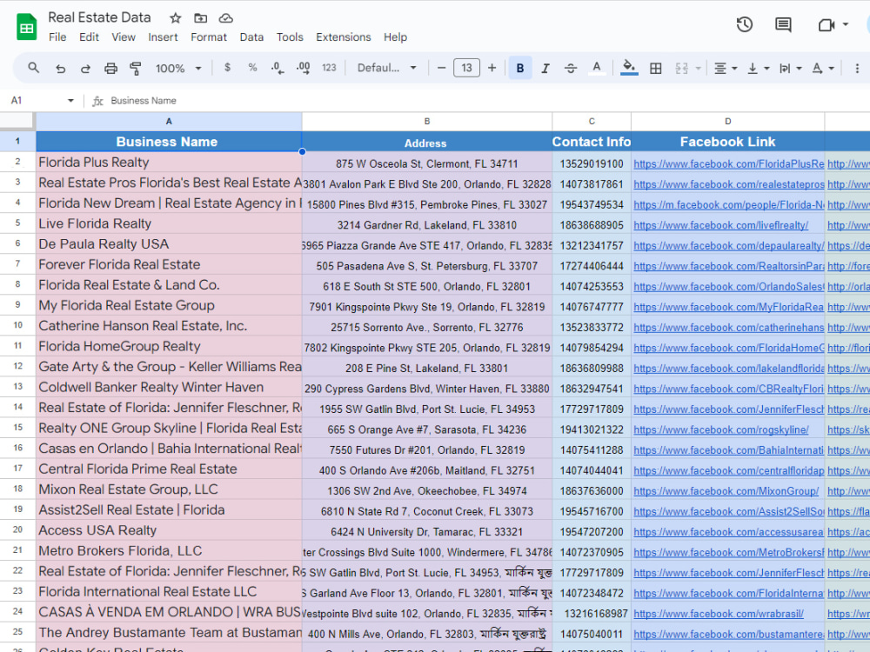Start a Meet call camera icon
Image resolution: width=870 pixels, height=652 pixels.
(x=826, y=24)
